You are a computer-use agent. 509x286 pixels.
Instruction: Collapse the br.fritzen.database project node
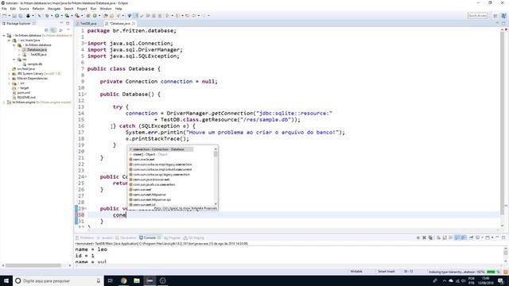click(x=4, y=35)
